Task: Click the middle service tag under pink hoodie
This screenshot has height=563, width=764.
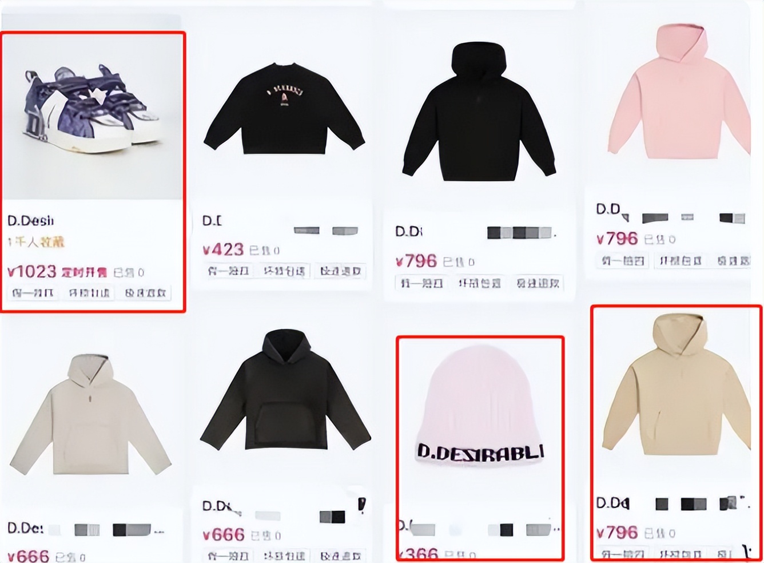Action: 681,260
